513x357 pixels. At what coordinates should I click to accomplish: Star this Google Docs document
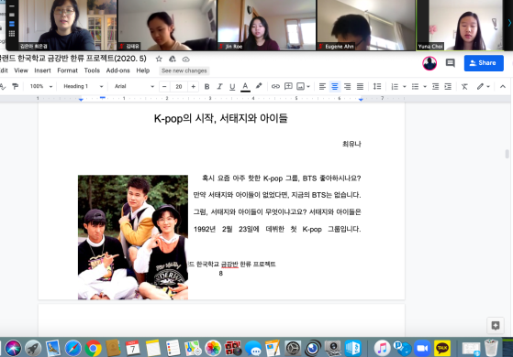(159, 59)
